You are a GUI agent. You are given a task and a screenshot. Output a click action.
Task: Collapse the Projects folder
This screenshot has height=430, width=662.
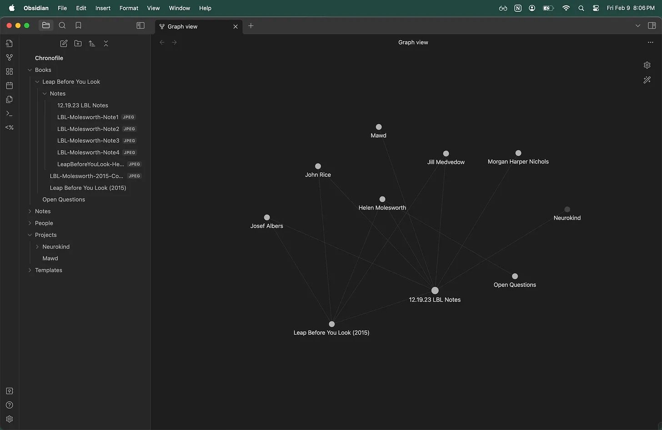coord(30,235)
